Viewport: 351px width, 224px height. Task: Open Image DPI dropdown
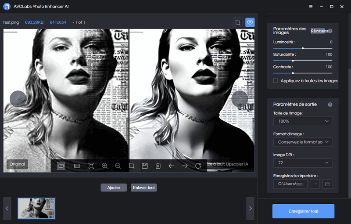pos(303,163)
